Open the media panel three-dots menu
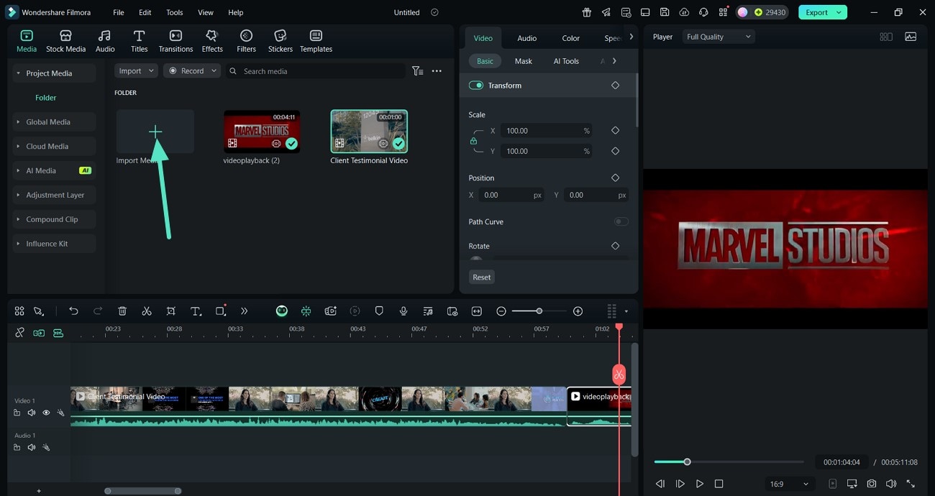The width and height of the screenshot is (935, 496). coord(437,71)
